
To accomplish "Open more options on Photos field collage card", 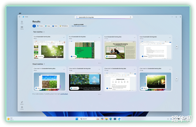I will point(64,69).
